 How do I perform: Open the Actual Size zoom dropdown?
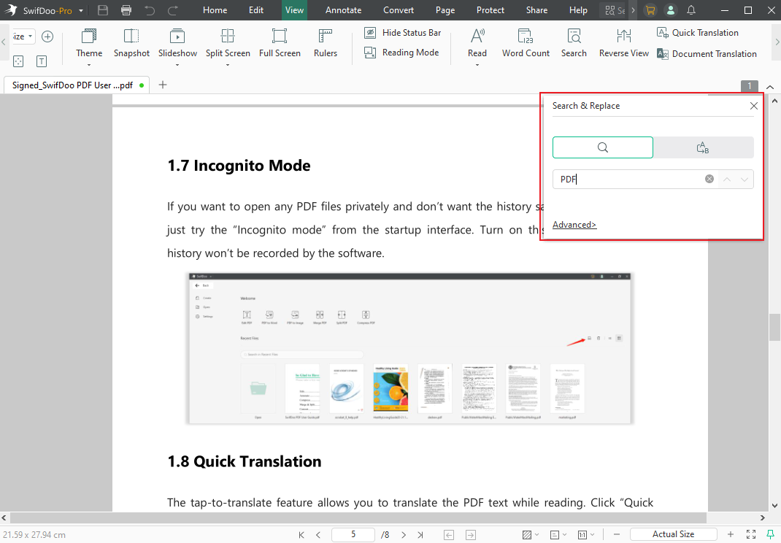click(x=673, y=534)
